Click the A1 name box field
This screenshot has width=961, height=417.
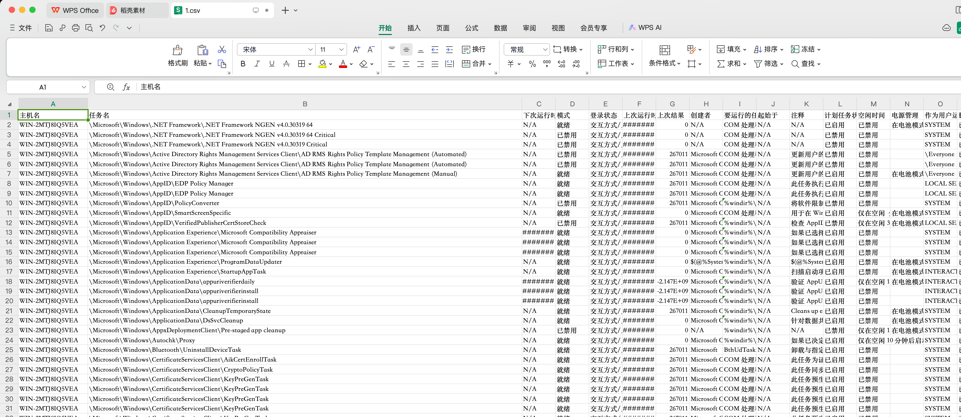(43, 87)
